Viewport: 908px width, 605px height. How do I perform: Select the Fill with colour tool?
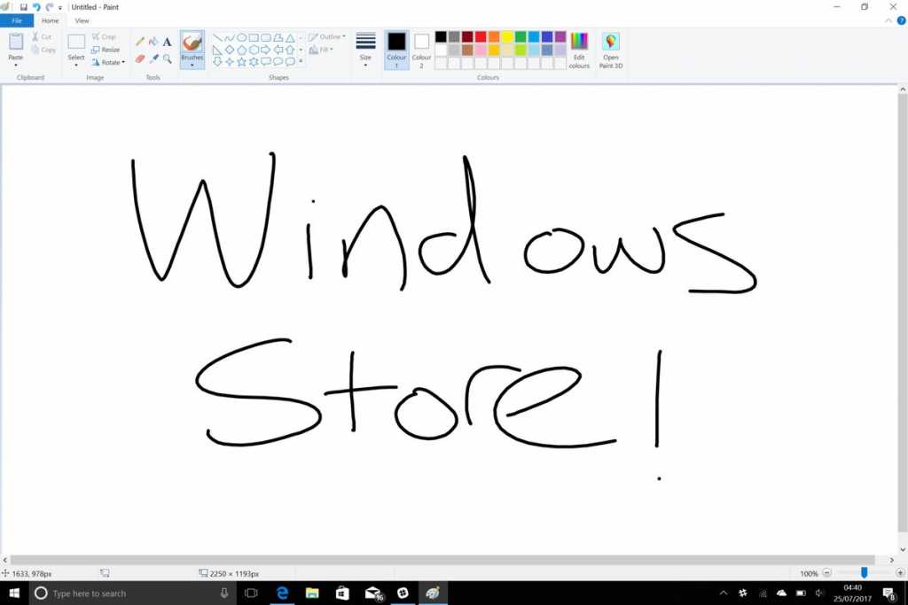153,40
